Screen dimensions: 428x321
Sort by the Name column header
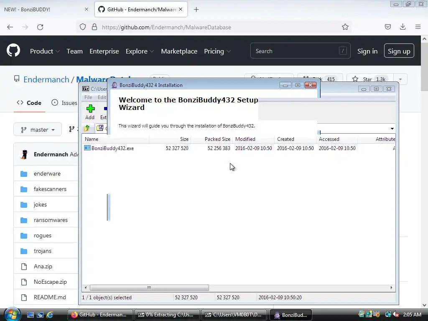coord(115,139)
